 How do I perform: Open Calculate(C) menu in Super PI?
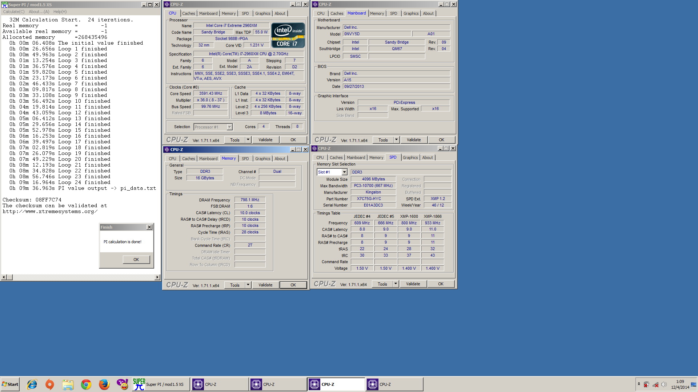(x=14, y=12)
